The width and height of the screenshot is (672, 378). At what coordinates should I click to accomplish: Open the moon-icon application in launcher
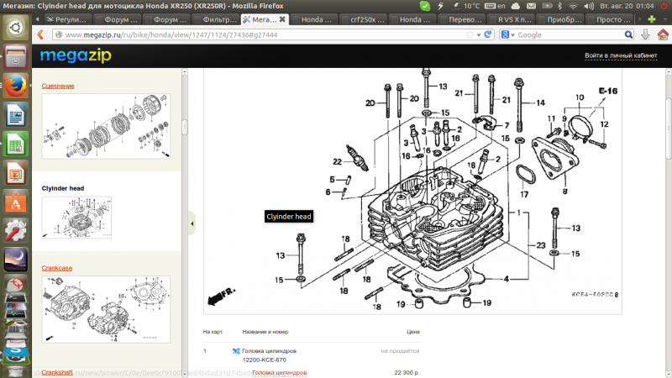click(15, 260)
